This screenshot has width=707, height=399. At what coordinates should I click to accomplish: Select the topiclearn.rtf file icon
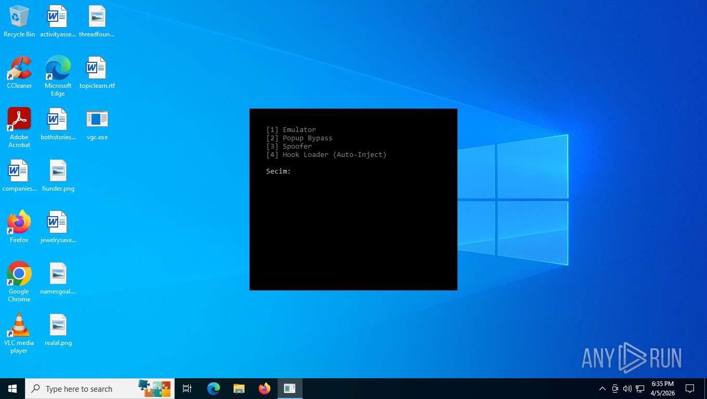point(97,73)
